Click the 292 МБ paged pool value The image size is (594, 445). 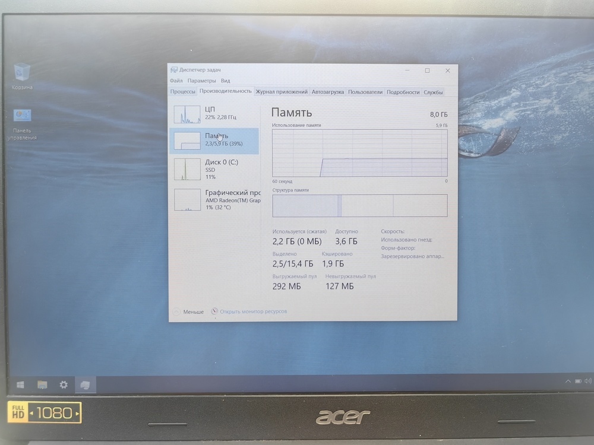point(287,286)
